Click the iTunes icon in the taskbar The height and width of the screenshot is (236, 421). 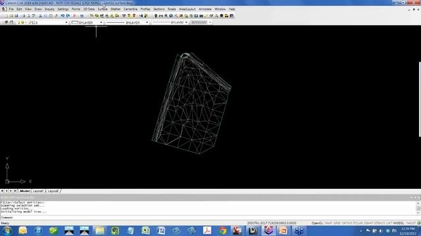(x=38, y=230)
